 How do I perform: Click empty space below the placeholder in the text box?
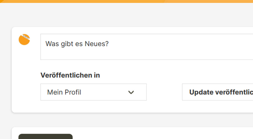point(126,54)
